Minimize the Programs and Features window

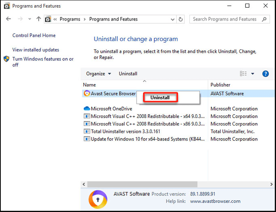229,6
